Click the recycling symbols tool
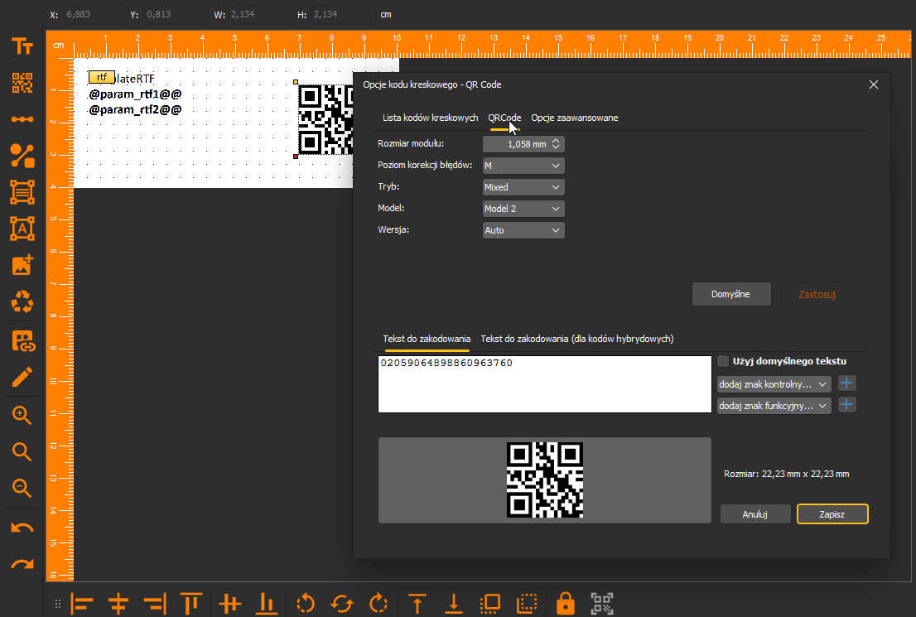This screenshot has width=916, height=617. click(x=22, y=301)
